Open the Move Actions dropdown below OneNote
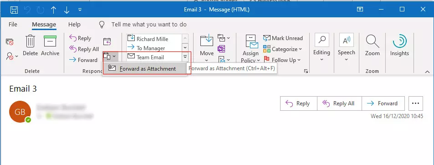434x165 pixels. [x=224, y=60]
